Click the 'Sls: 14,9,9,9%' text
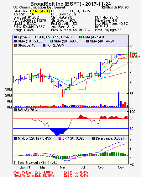The height and width of the screenshot is (177, 141). [61, 17]
